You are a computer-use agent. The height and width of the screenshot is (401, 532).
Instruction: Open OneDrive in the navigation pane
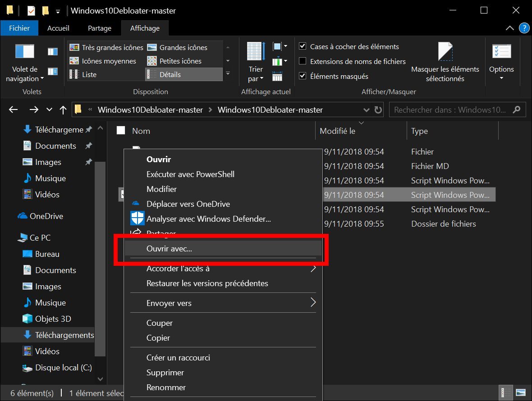pyautogui.click(x=40, y=216)
